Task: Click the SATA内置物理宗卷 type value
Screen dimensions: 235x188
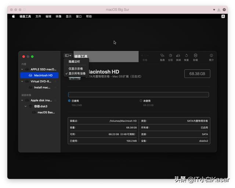Action: click(198, 121)
